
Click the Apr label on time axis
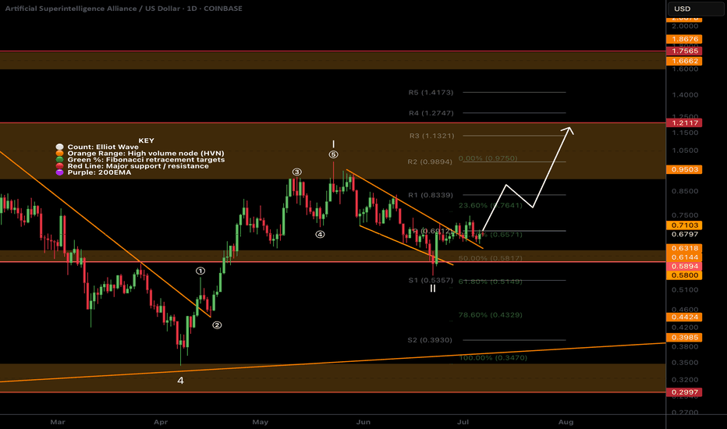[161, 422]
